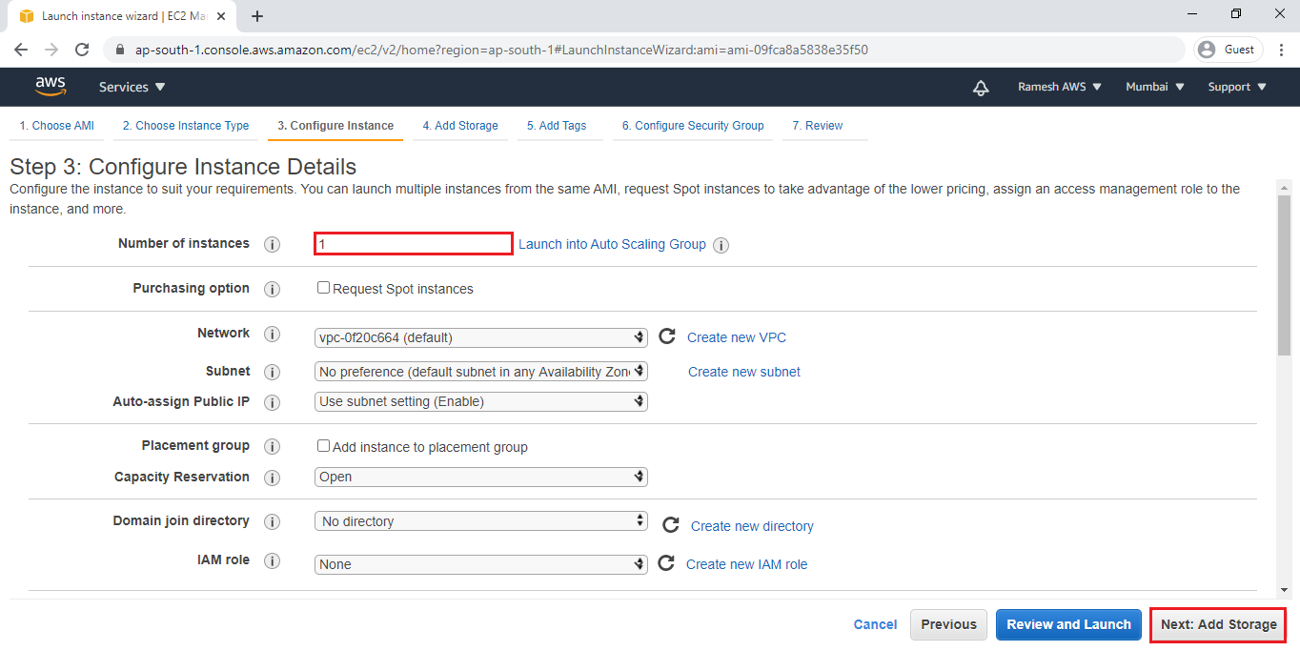Show info icon for Placement group
1300x651 pixels.
coord(272,446)
